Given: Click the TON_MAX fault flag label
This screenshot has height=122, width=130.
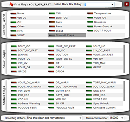Looking at the screenshot, I should (x=99, y=63).
